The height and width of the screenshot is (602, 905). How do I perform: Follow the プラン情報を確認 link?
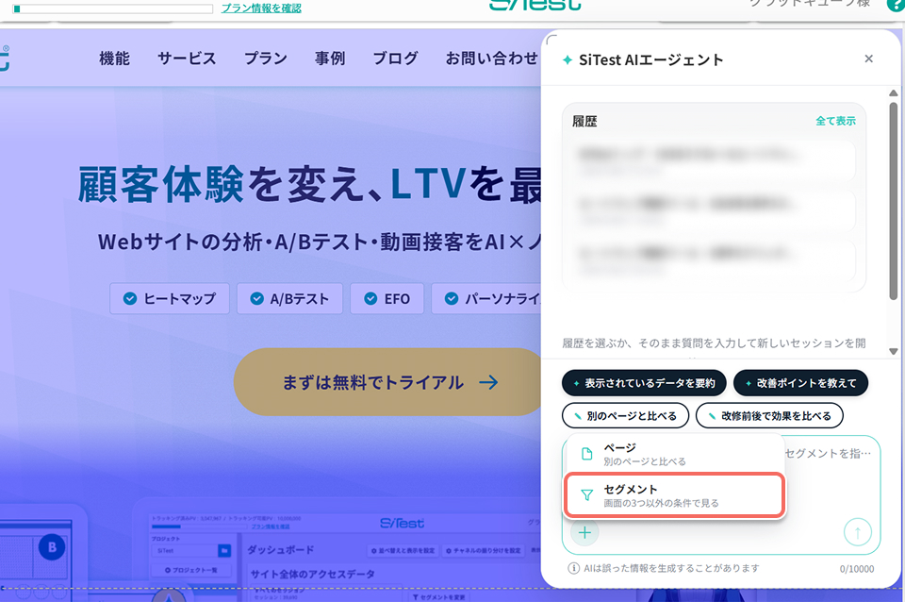(261, 8)
